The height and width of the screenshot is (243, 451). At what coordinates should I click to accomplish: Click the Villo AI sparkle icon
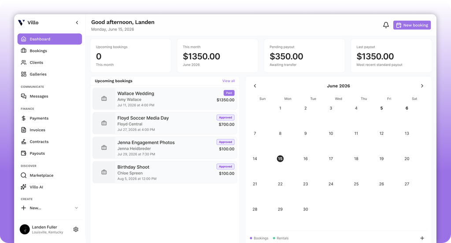tap(24, 187)
